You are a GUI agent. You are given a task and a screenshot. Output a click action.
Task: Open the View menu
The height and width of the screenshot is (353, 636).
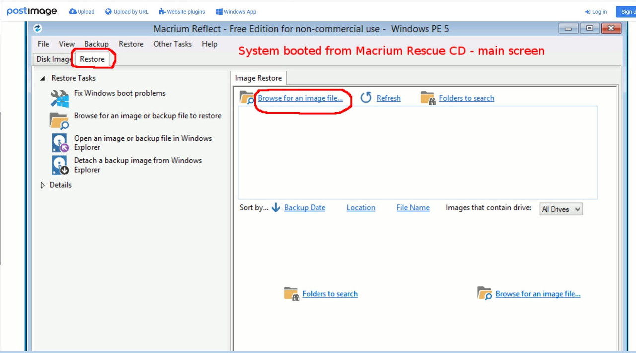click(x=67, y=44)
